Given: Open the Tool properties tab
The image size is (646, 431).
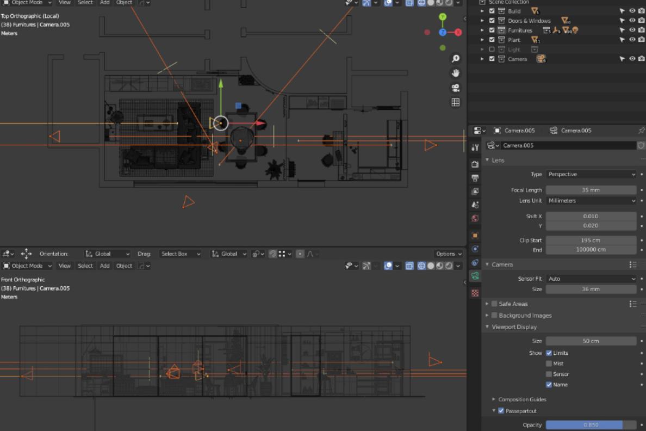Looking at the screenshot, I should tap(475, 147).
